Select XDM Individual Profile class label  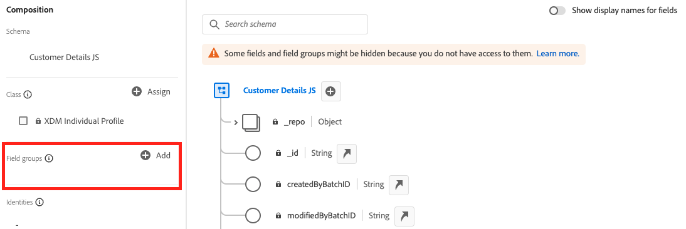[84, 121]
